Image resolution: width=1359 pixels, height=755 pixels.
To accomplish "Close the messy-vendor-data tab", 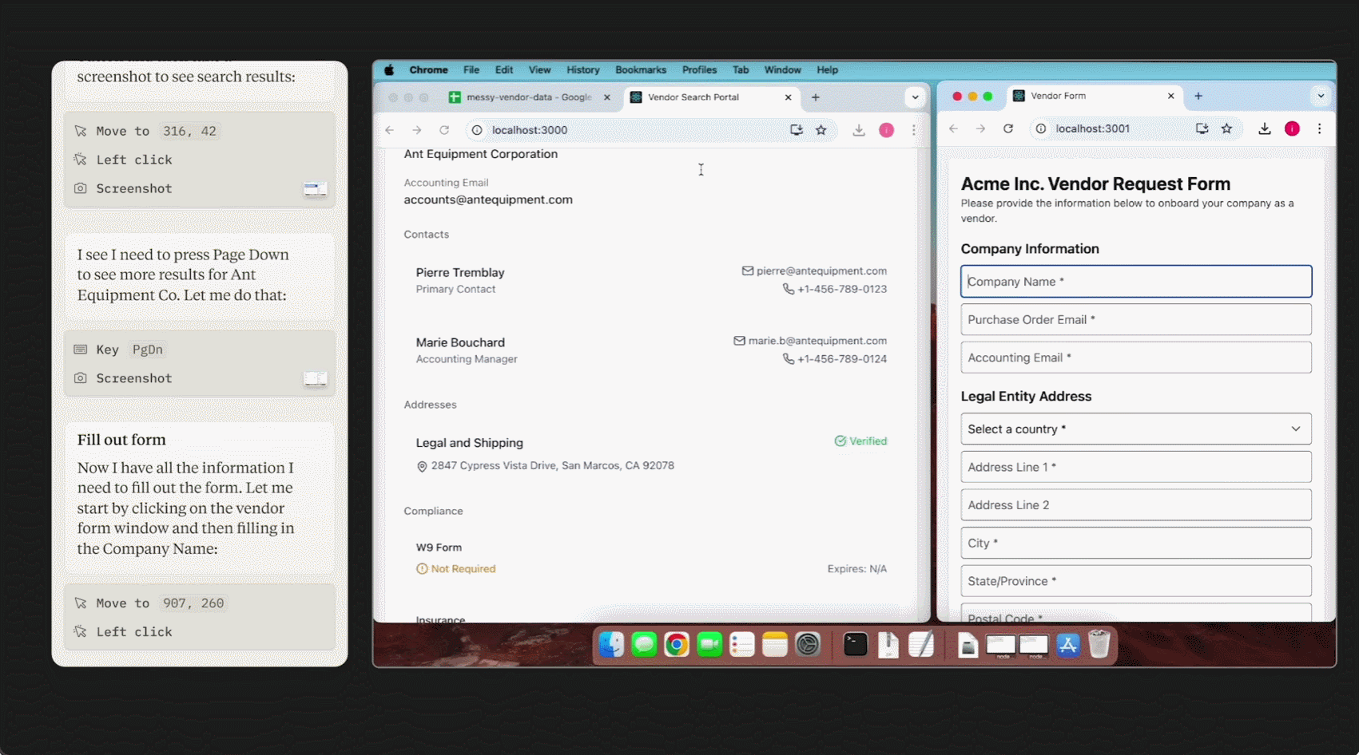I will click(607, 97).
